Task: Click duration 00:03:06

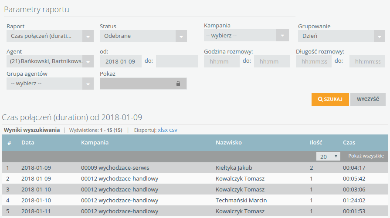Action: (354, 190)
